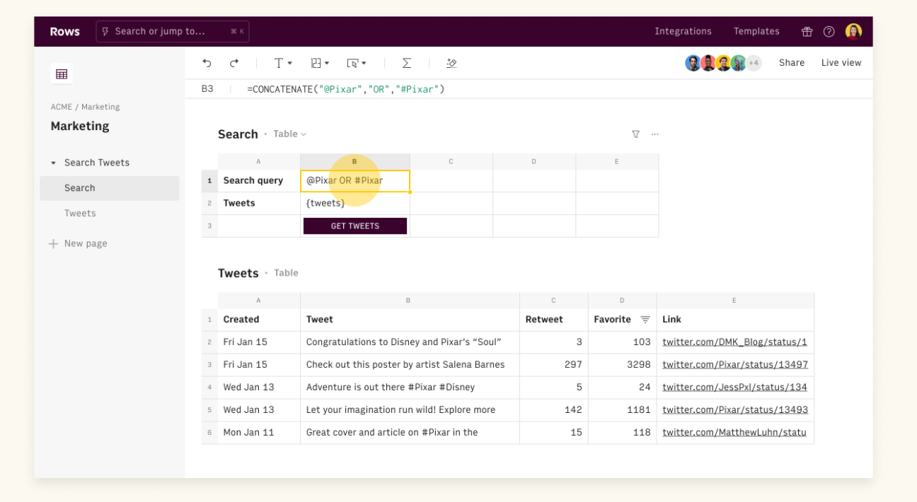Open the three-dot menu of Search table

[655, 134]
